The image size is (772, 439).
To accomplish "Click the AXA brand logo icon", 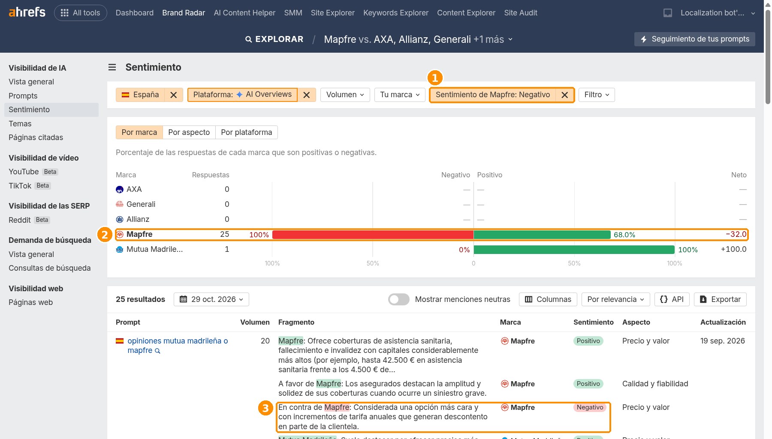I will pyautogui.click(x=120, y=189).
